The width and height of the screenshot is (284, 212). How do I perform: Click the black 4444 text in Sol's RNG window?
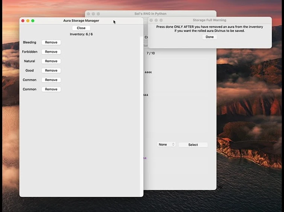coord(148,72)
